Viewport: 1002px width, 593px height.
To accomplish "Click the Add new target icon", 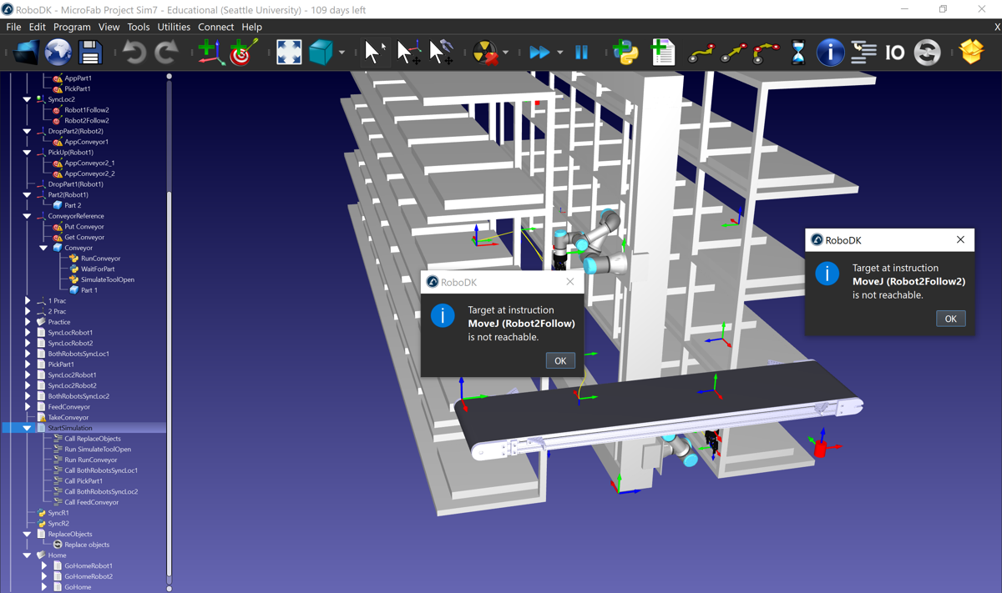I will click(243, 53).
